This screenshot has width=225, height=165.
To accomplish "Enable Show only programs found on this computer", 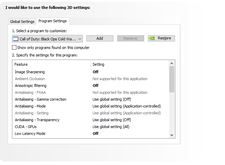I will [14, 48].
